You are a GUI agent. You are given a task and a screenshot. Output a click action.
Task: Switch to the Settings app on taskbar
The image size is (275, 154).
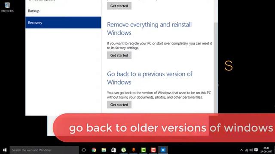click(x=163, y=150)
